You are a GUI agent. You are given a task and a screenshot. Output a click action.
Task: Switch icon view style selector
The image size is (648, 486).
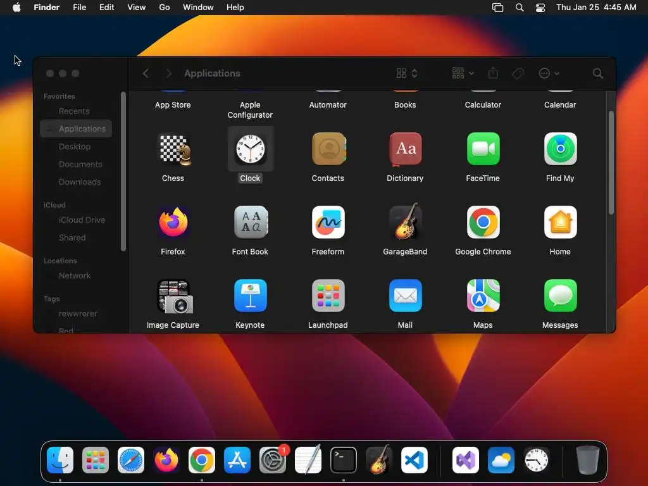point(407,73)
